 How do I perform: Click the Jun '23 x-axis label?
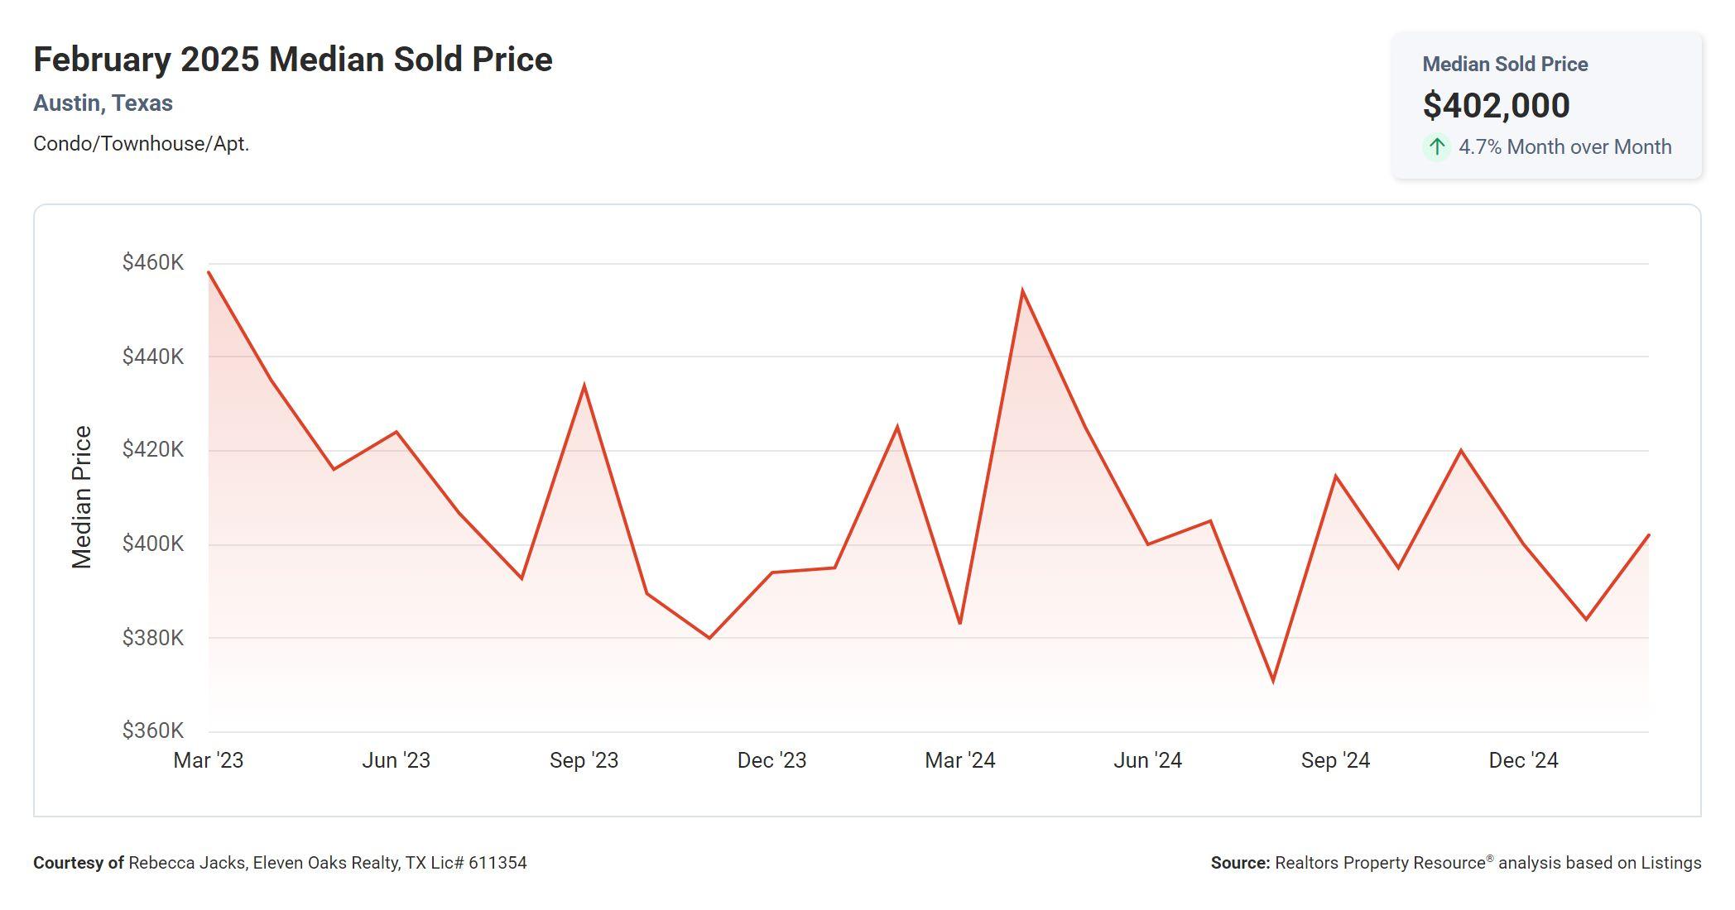click(396, 760)
